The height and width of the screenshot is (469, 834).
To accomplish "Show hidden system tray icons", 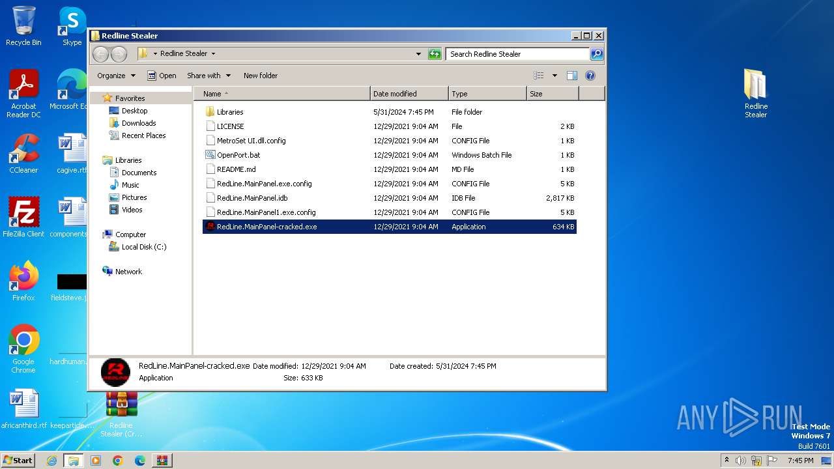I will click(726, 460).
